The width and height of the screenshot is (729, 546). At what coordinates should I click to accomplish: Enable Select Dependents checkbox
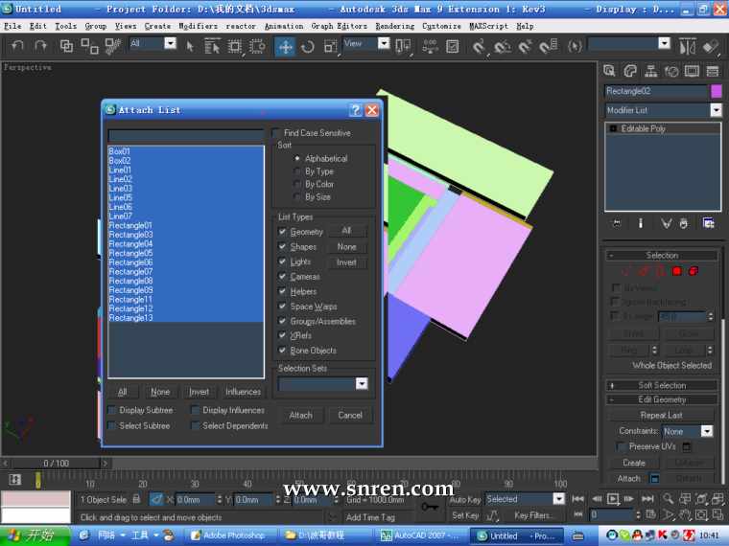point(196,425)
